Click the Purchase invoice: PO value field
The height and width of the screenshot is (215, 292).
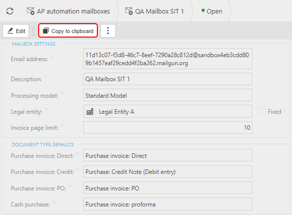point(168,188)
